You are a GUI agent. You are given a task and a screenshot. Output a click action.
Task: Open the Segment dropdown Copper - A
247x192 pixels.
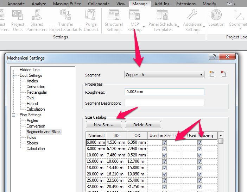point(164,75)
